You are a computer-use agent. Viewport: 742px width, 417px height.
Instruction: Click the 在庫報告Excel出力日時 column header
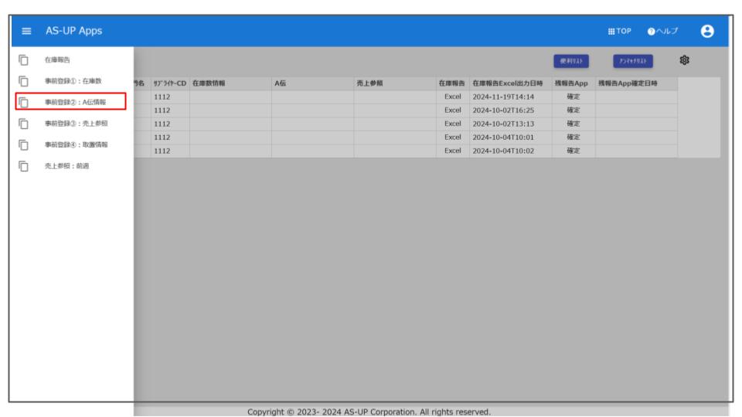pos(507,83)
